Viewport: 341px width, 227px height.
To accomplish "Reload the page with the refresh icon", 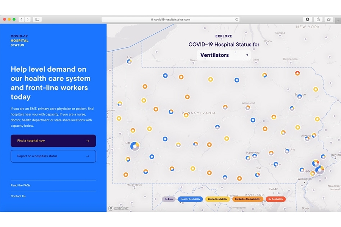I will pyautogui.click(x=237, y=19).
